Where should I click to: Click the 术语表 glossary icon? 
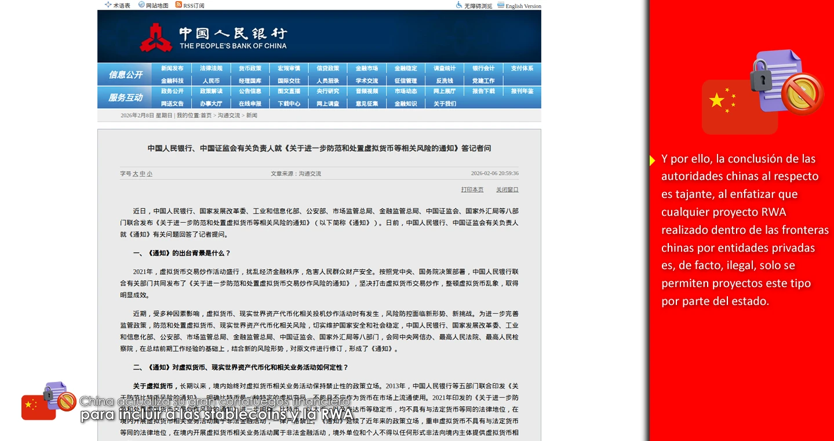point(108,5)
